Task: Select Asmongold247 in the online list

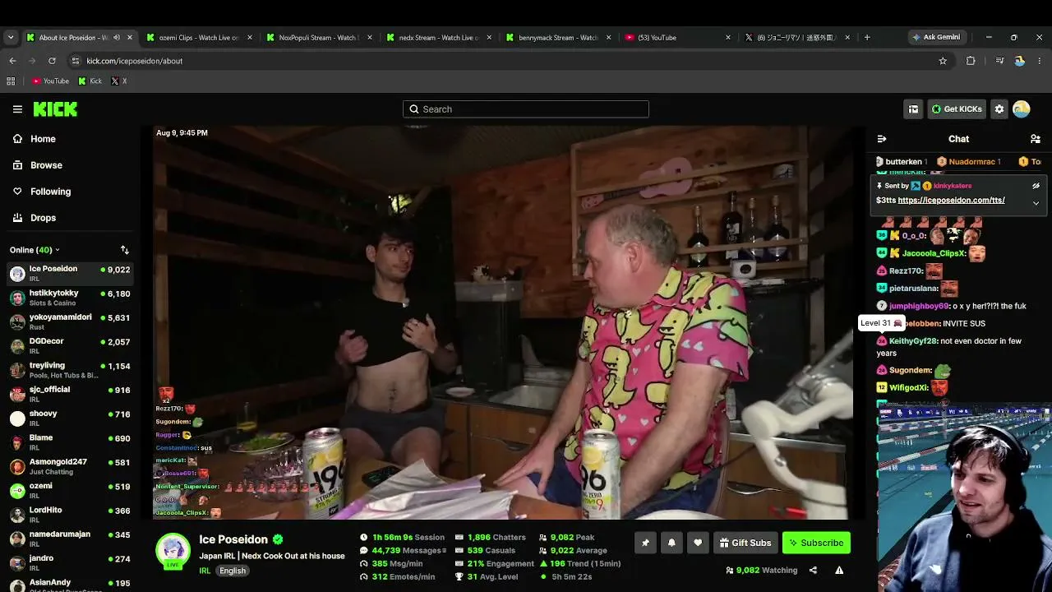Action: click(x=70, y=466)
